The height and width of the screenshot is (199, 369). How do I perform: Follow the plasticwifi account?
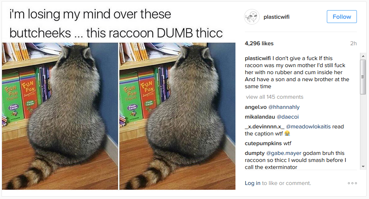coord(342,17)
